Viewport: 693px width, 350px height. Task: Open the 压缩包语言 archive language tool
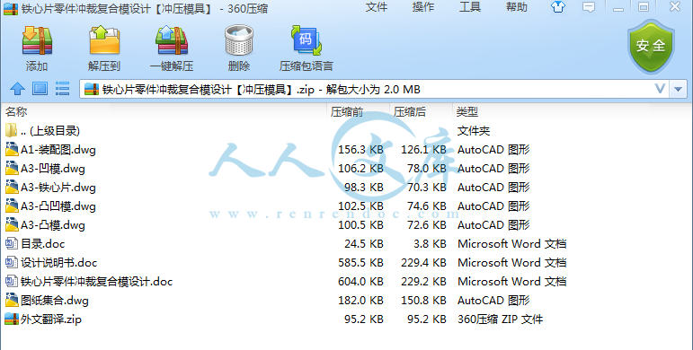pyautogui.click(x=306, y=41)
